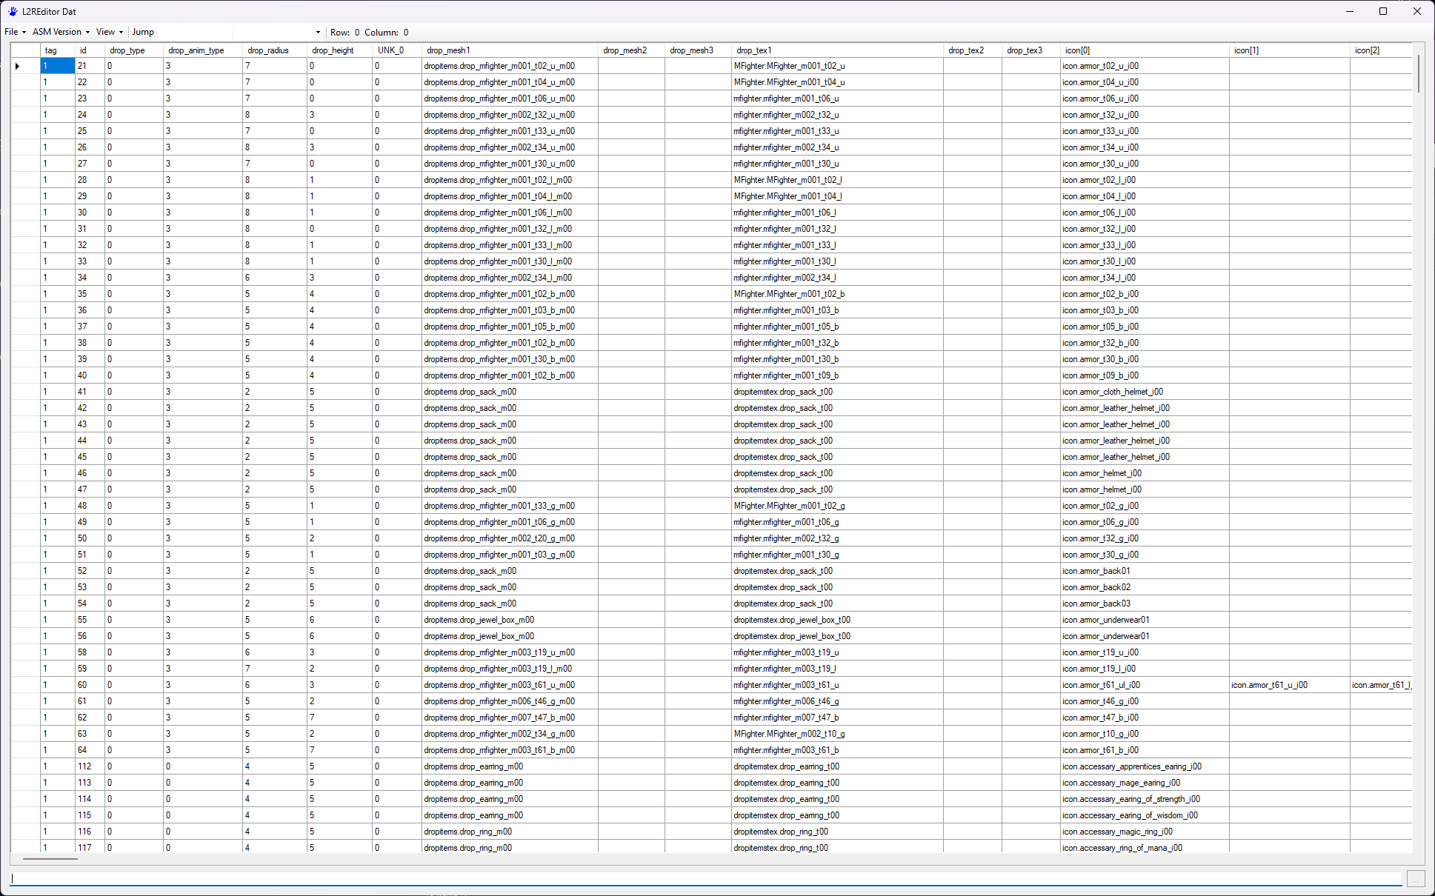This screenshot has width=1435, height=896.
Task: Click the icon[0] column header
Action: (x=1077, y=50)
